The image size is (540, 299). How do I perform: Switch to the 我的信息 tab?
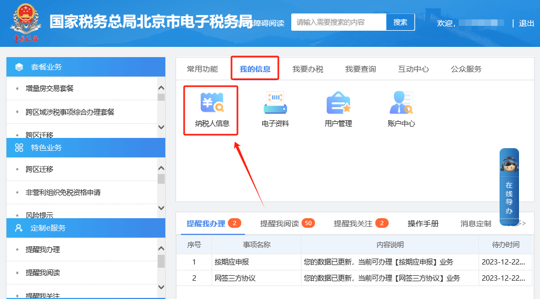click(255, 69)
